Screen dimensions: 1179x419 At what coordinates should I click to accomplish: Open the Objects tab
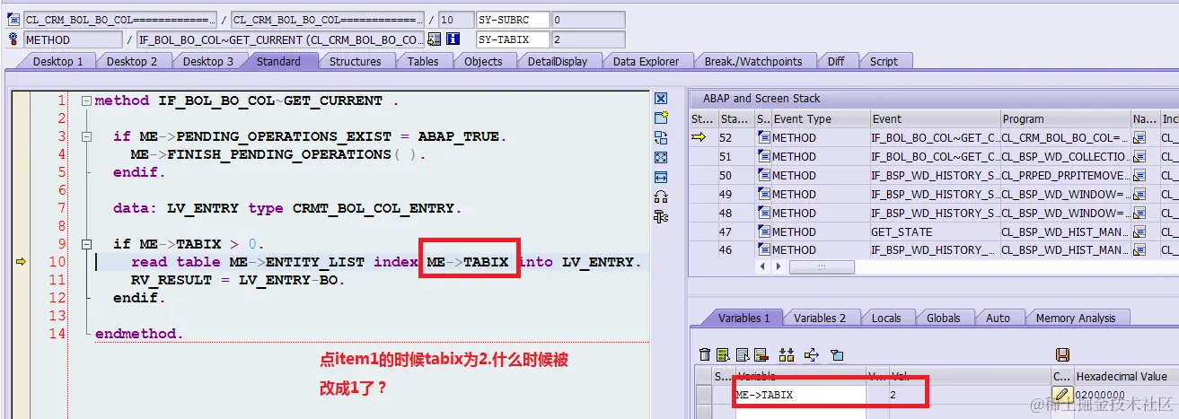click(483, 61)
